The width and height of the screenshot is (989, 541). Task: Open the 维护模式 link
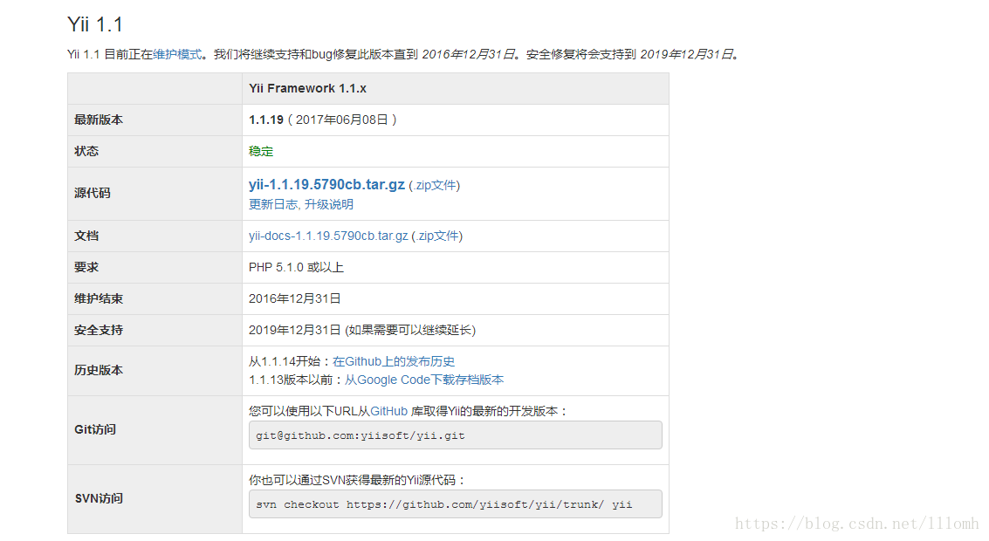177,54
